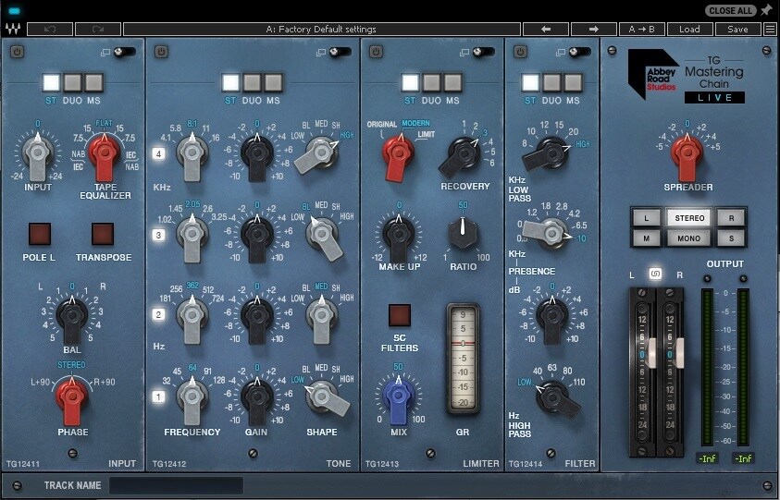Click the Load button

coord(689,29)
